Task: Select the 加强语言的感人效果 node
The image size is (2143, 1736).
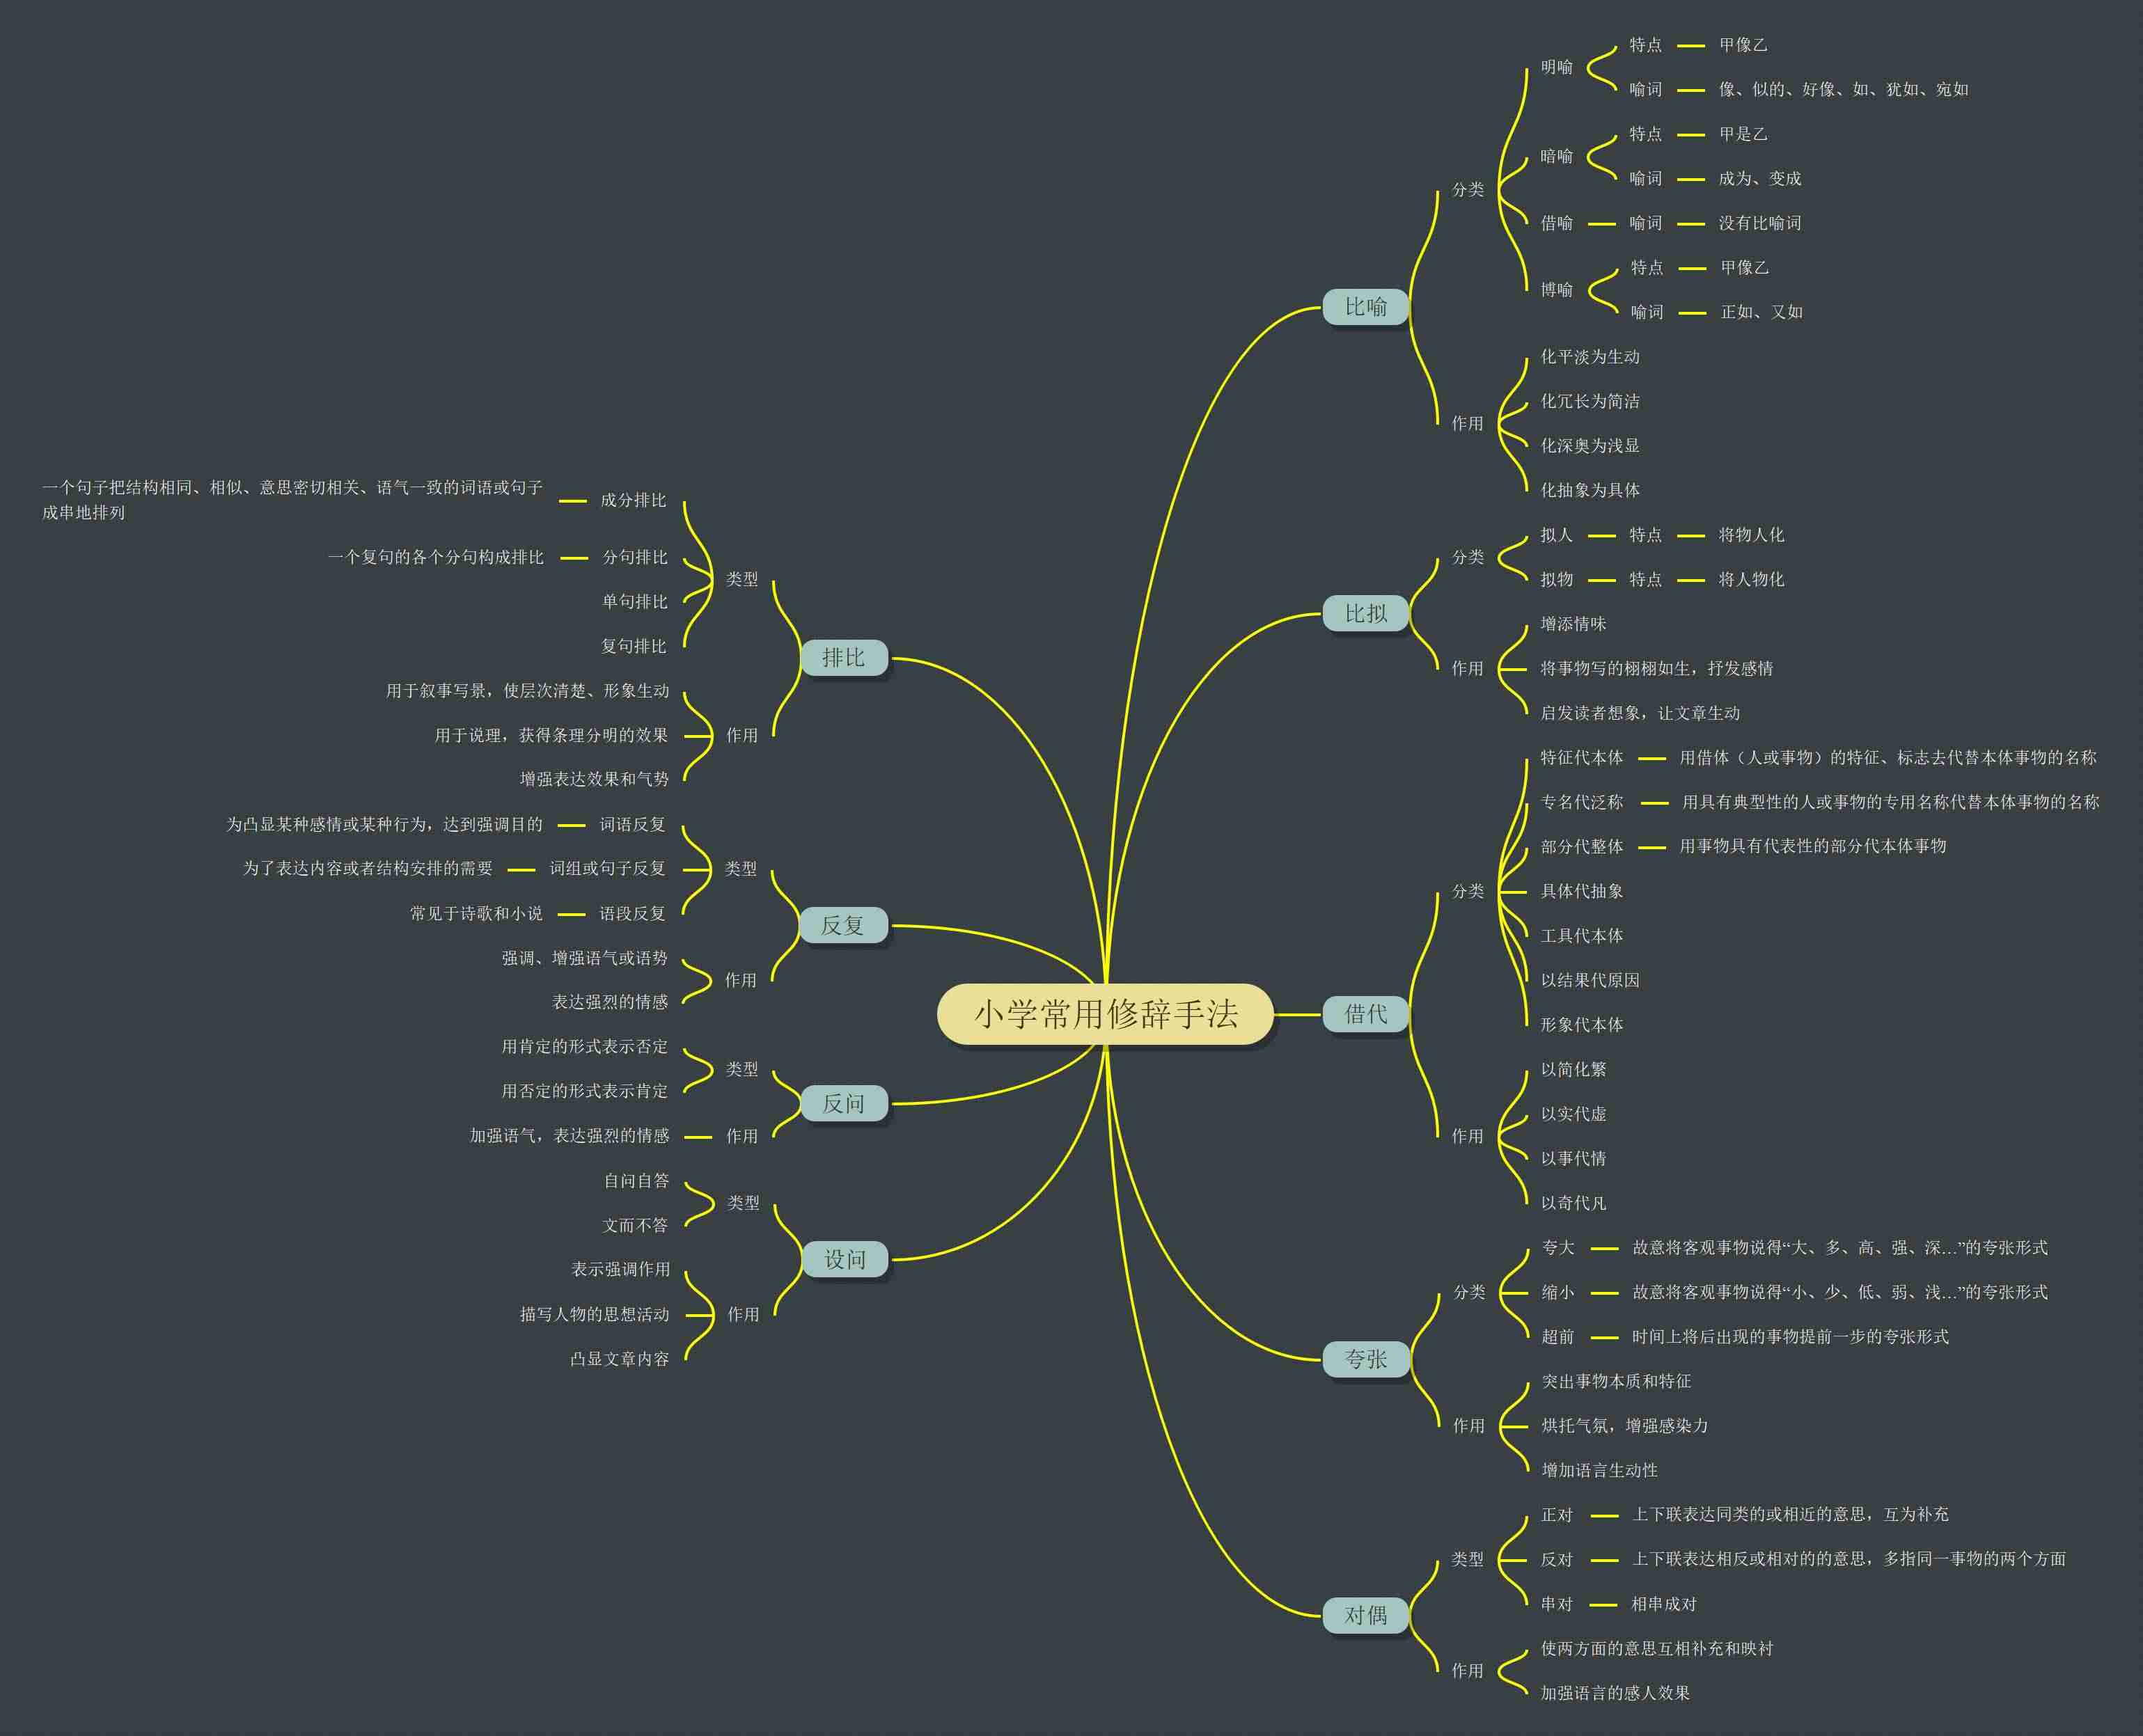Action: pyautogui.click(x=1615, y=1693)
